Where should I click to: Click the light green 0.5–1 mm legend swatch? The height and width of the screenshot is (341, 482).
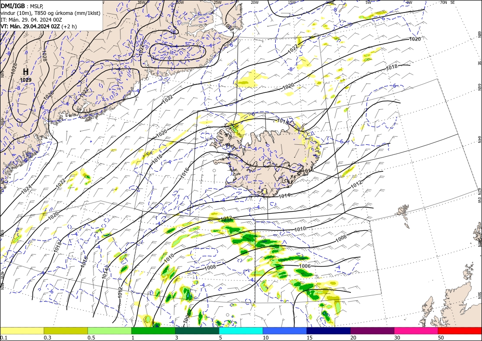(x=109, y=330)
